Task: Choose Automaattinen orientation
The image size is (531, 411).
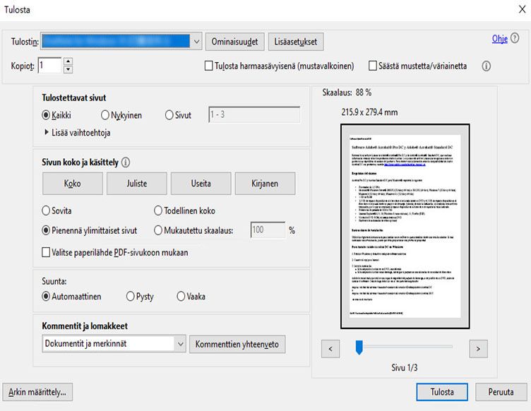Action: [46, 297]
